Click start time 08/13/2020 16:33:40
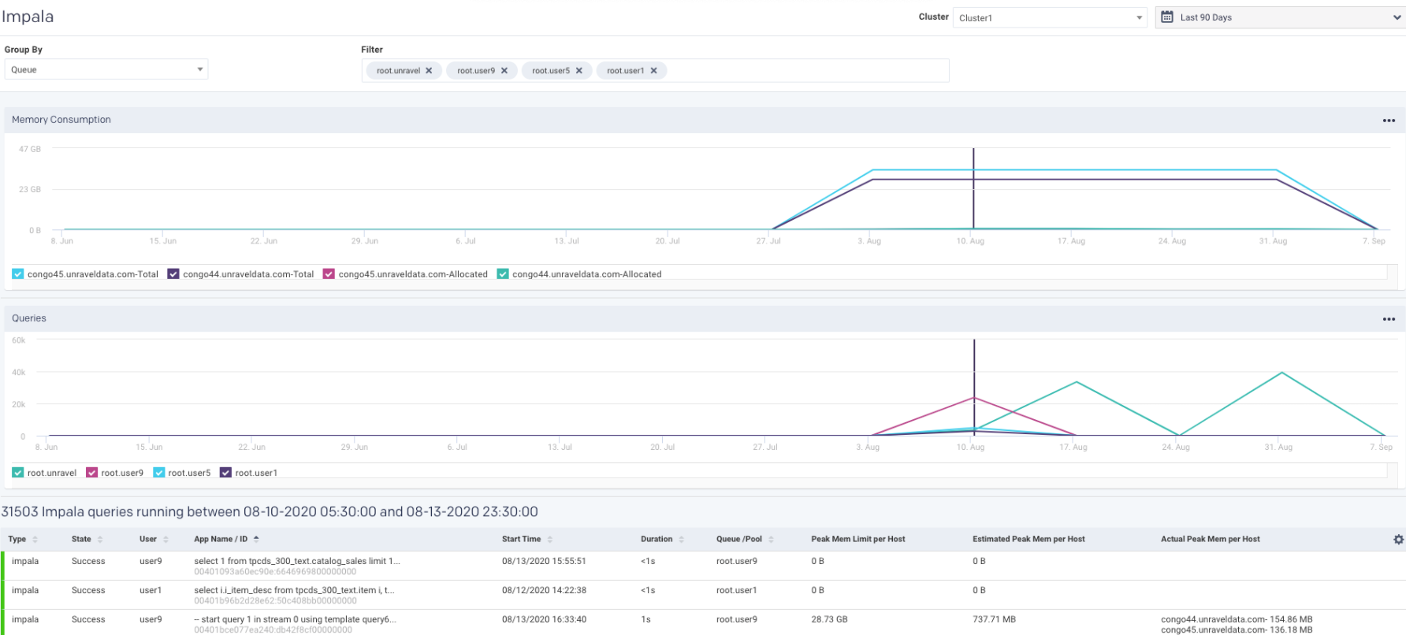 544,619
